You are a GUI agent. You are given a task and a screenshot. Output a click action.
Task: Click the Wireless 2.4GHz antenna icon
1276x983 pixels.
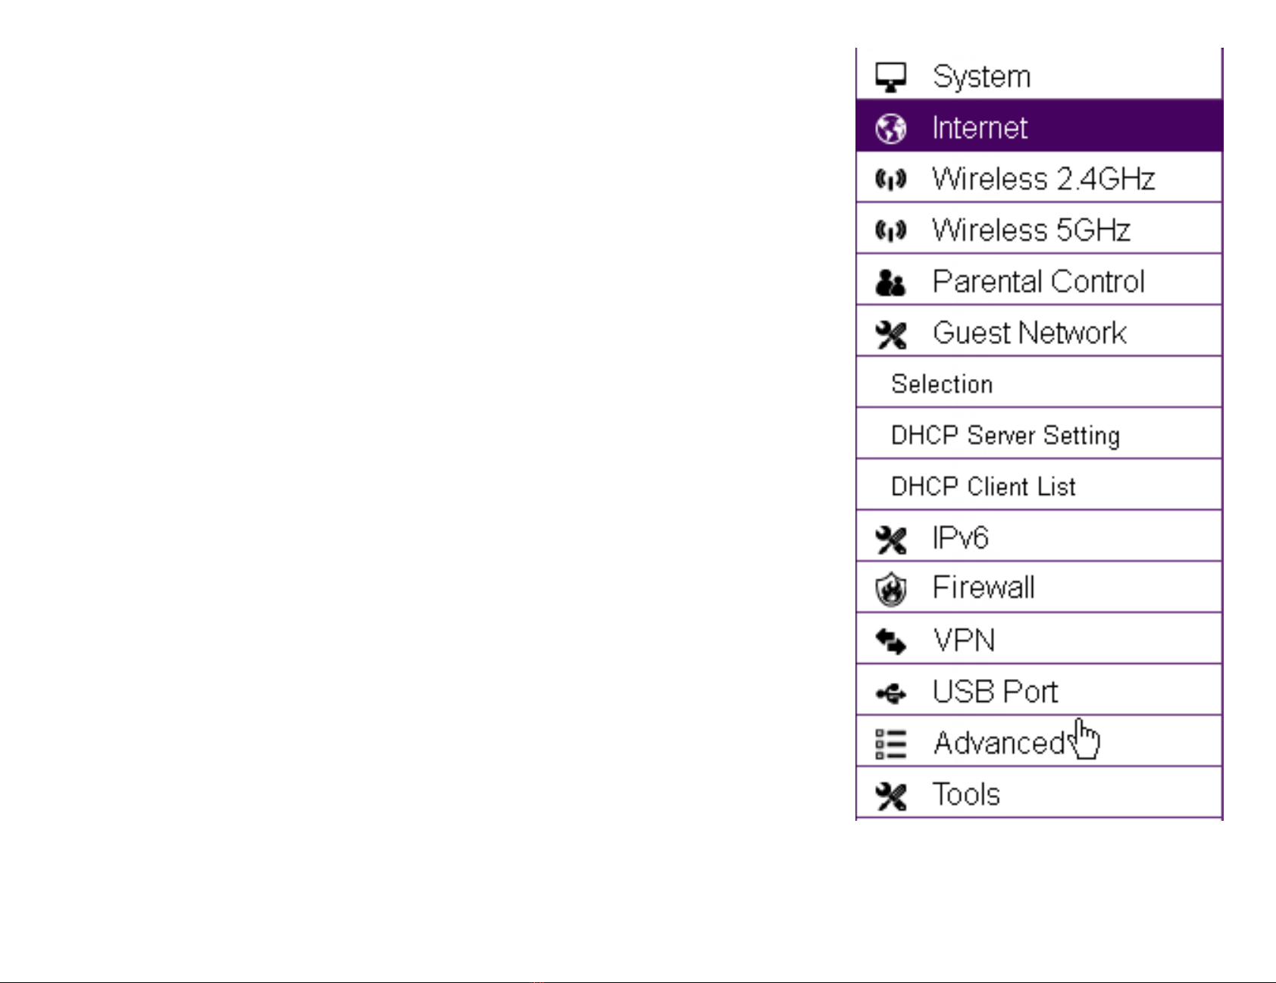tap(890, 180)
